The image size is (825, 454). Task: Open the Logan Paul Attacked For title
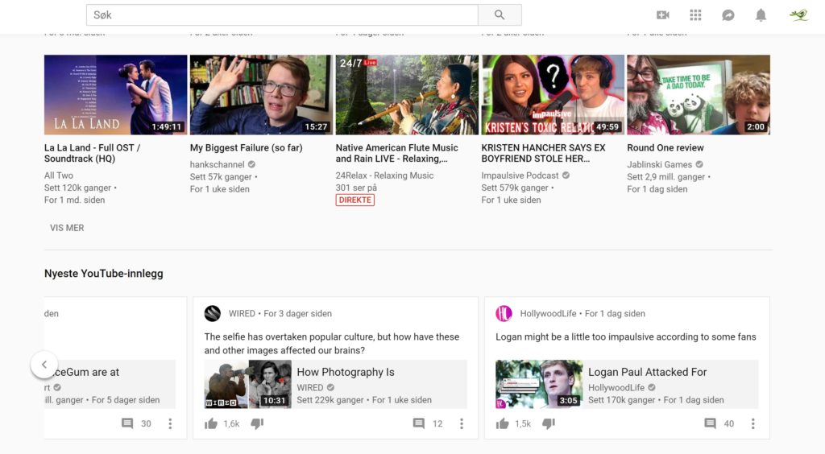coord(648,372)
